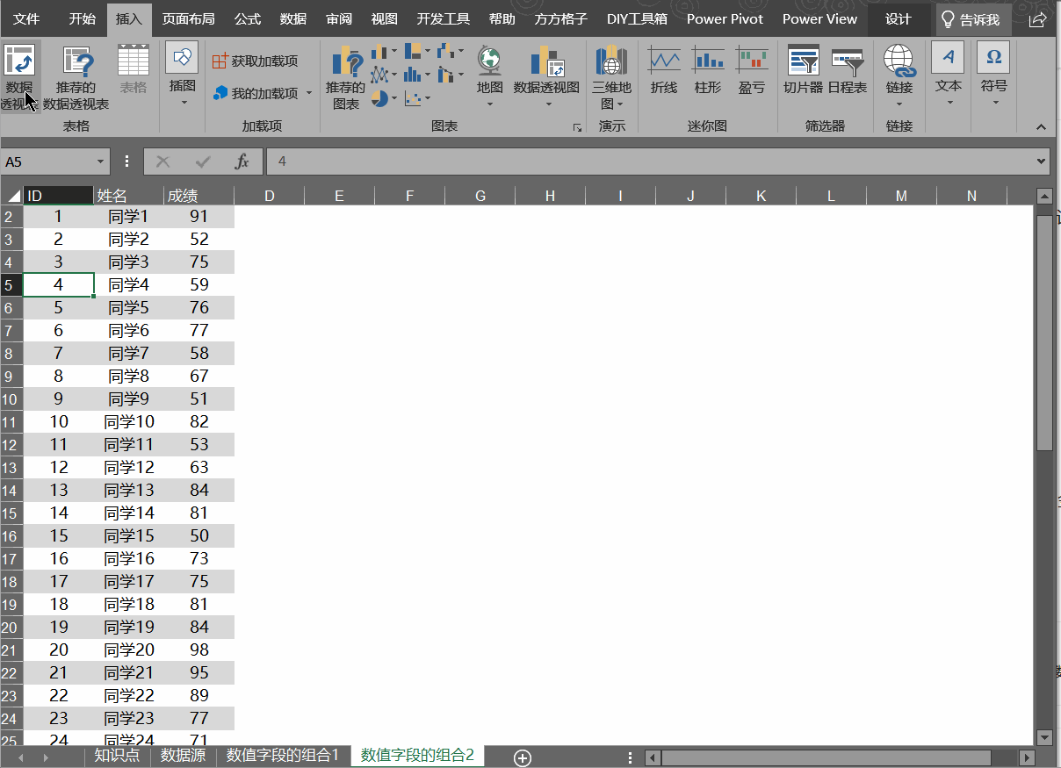This screenshot has width=1061, height=768.
Task: Open the 文件 file tab
Action: [26, 19]
